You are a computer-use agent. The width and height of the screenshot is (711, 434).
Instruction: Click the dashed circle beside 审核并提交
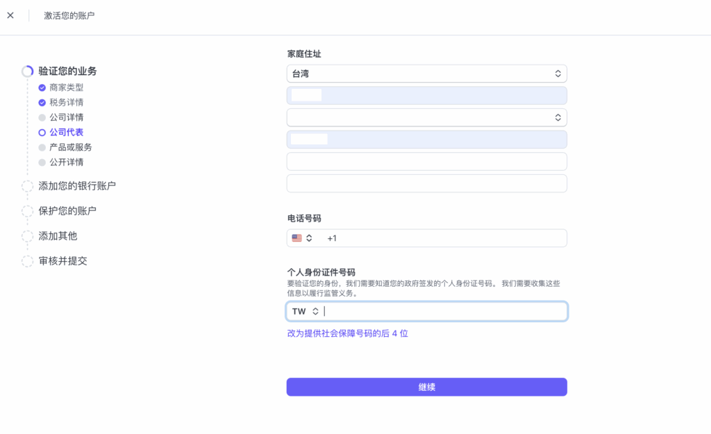[28, 261]
